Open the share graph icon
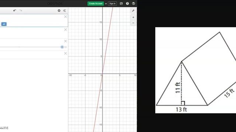Screen dimensions: 236x132 point(121,4)
